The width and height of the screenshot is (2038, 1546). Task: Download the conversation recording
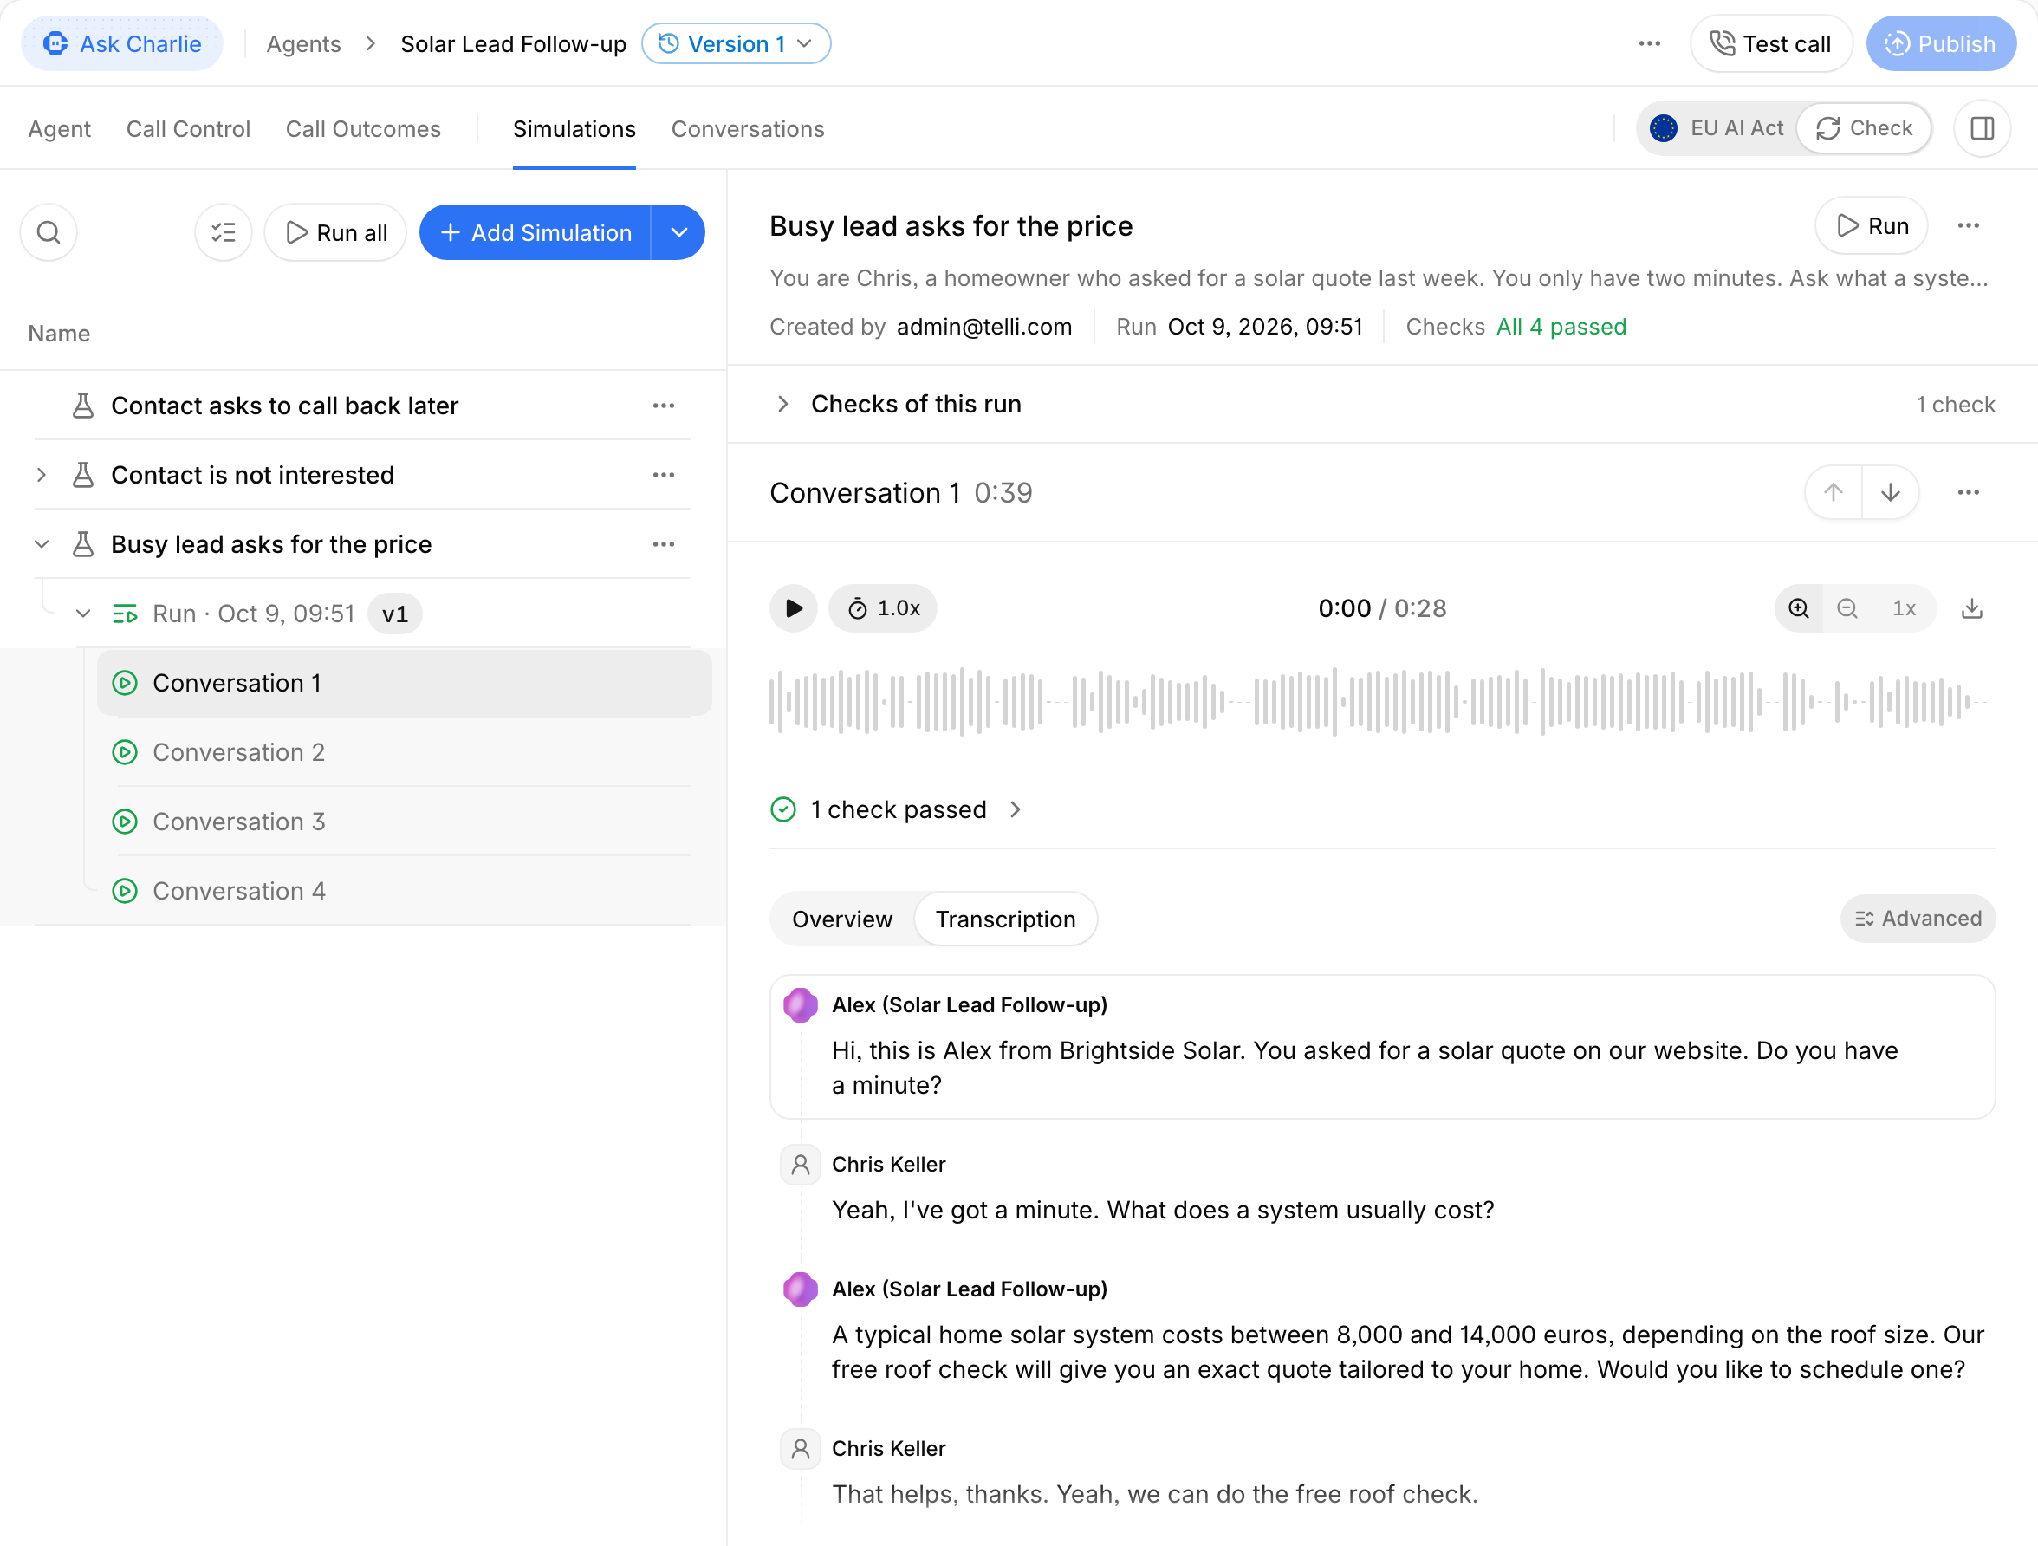[1971, 608]
